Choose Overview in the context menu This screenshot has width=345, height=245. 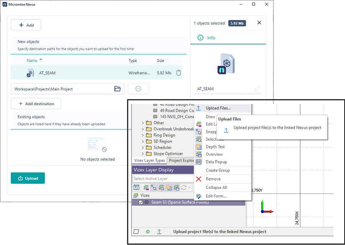point(223,154)
